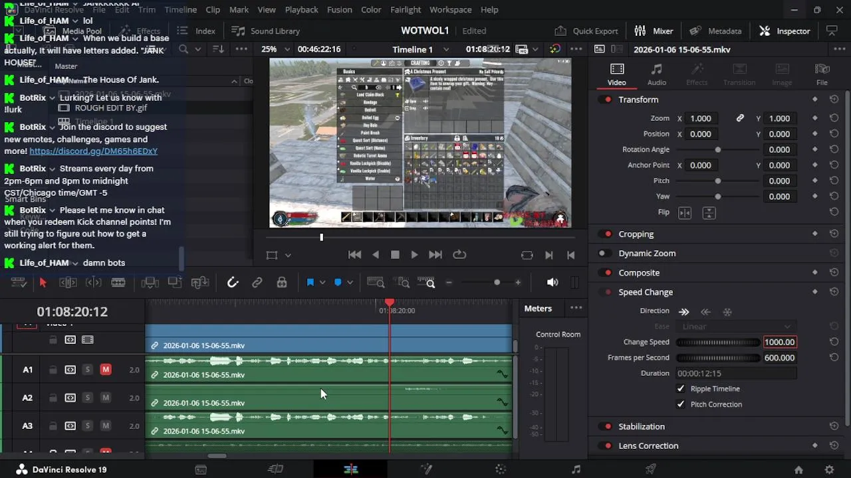Click the Detail Zoom icon

[400, 283]
